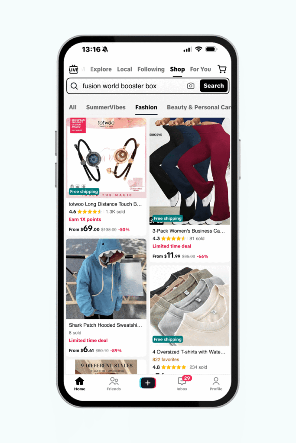This screenshot has height=443, width=296.
Task: Open the totwoo Long Distance Touch bracelet listing
Action: (106, 177)
